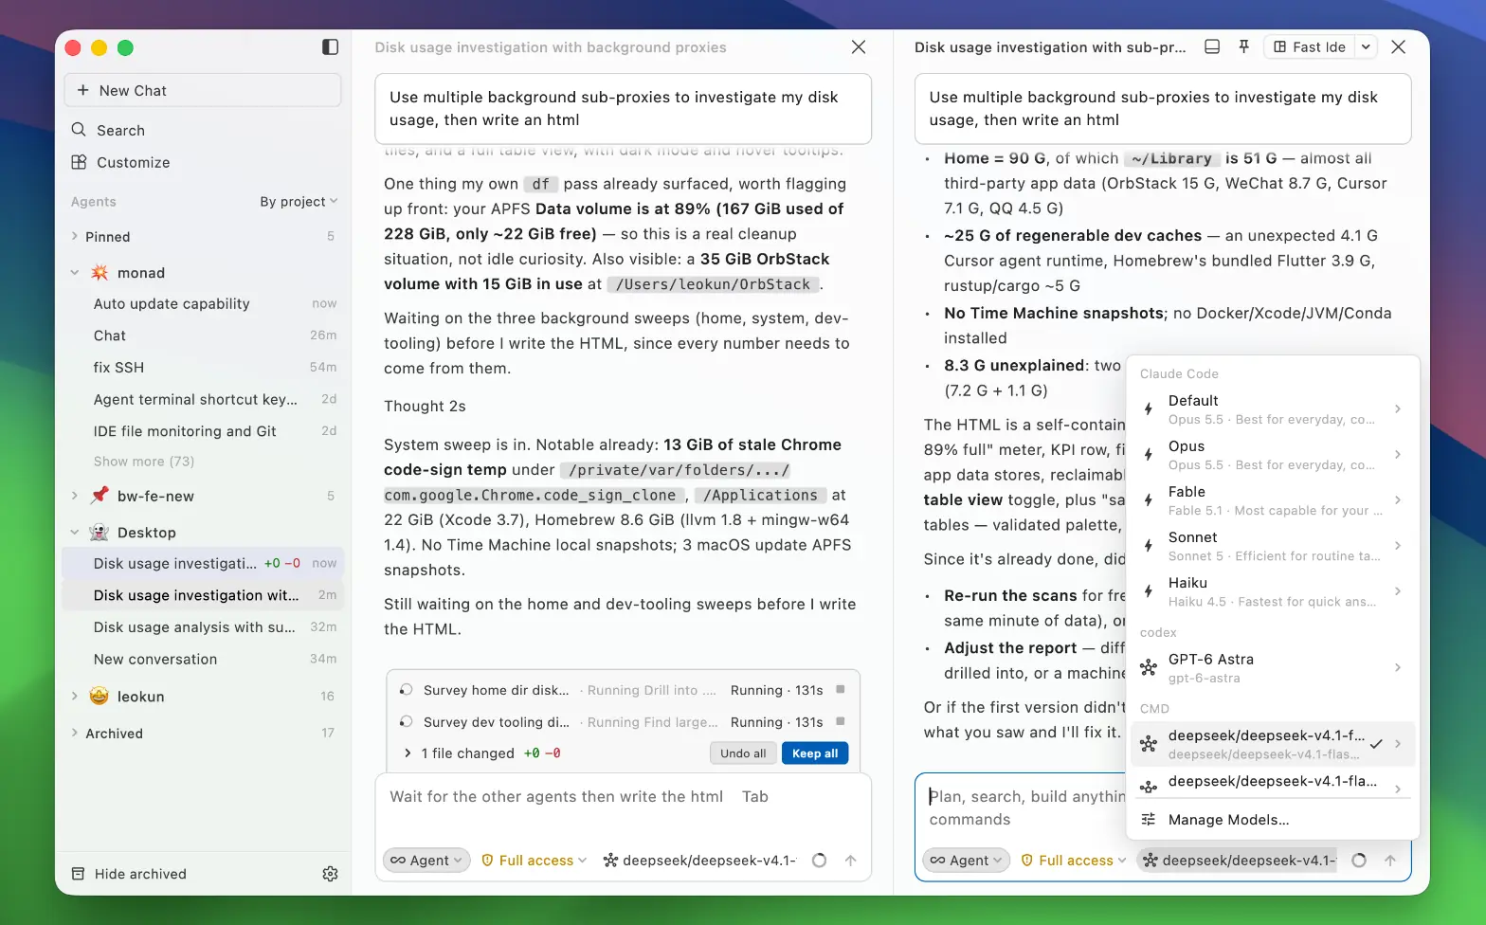Open Manage Models… menu entry

point(1273,820)
